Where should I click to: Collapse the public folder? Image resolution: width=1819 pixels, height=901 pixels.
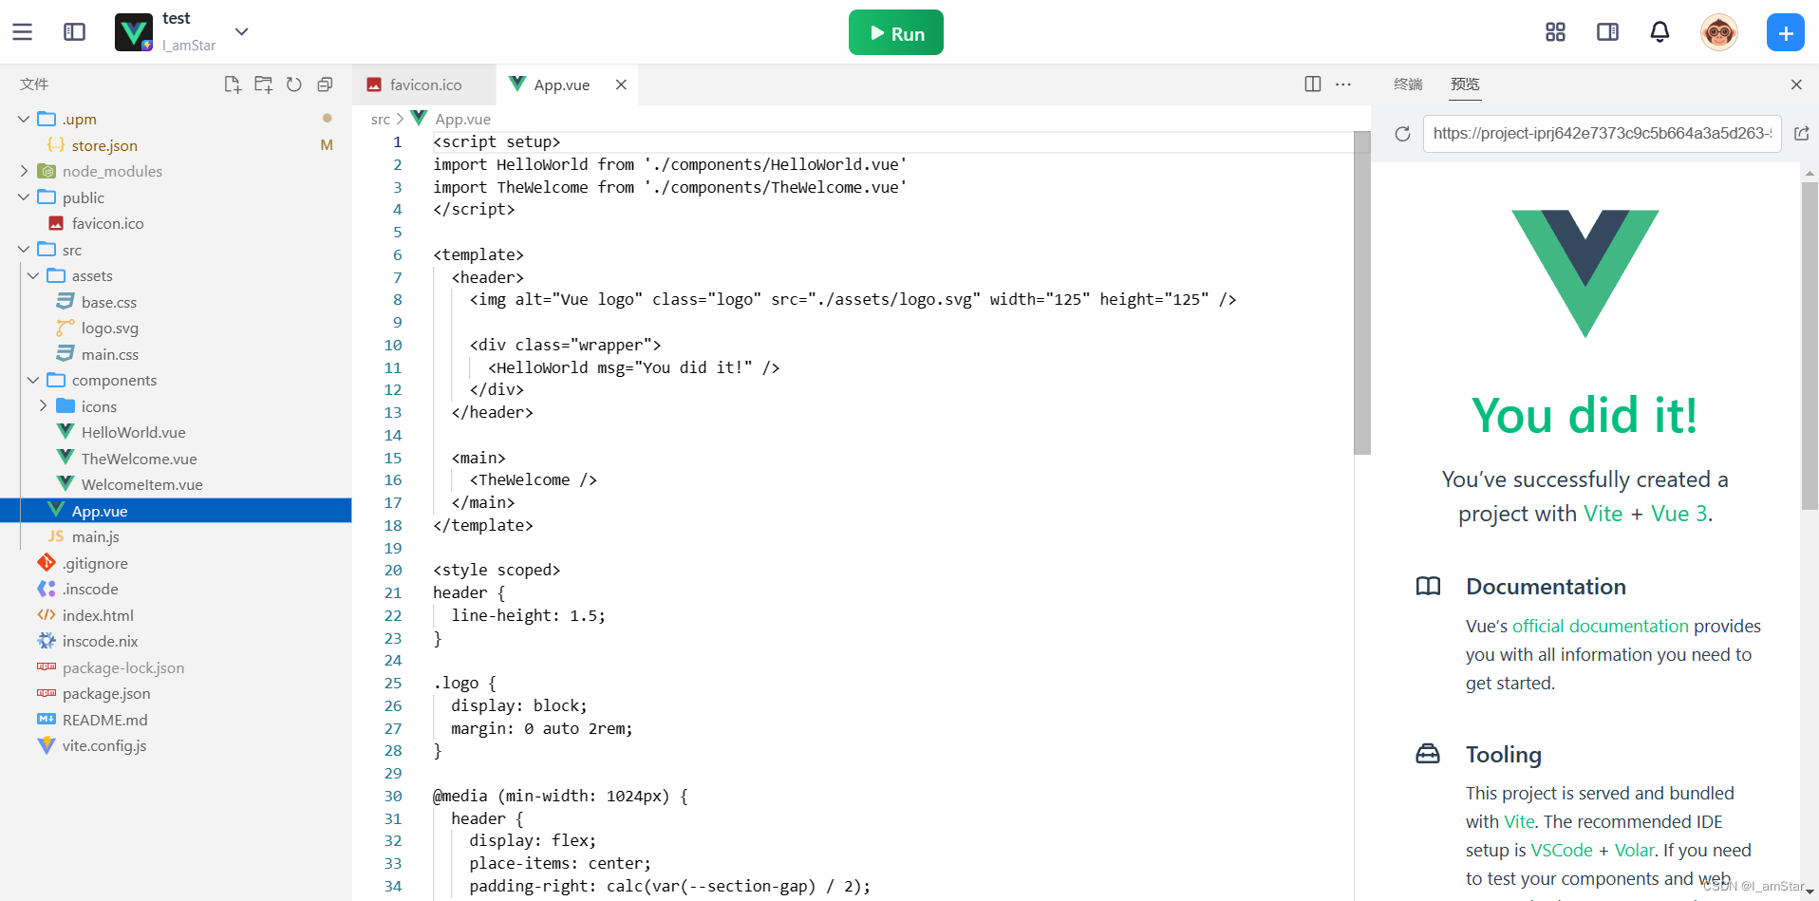pyautogui.click(x=24, y=197)
